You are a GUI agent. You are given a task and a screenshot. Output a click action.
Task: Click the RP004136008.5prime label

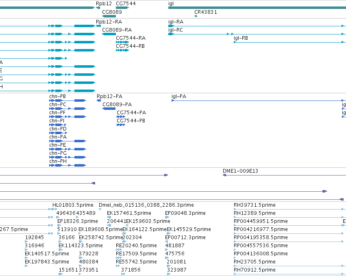(261, 254)
